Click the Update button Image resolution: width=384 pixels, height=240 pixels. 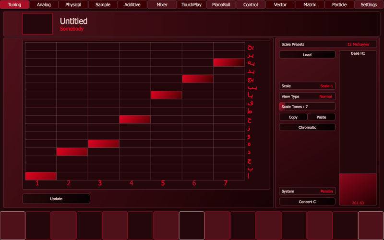[x=56, y=199]
